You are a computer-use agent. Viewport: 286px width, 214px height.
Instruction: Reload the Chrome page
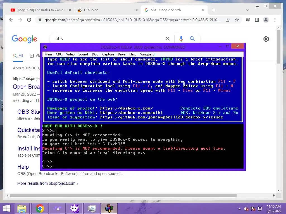pyautogui.click(x=29, y=20)
